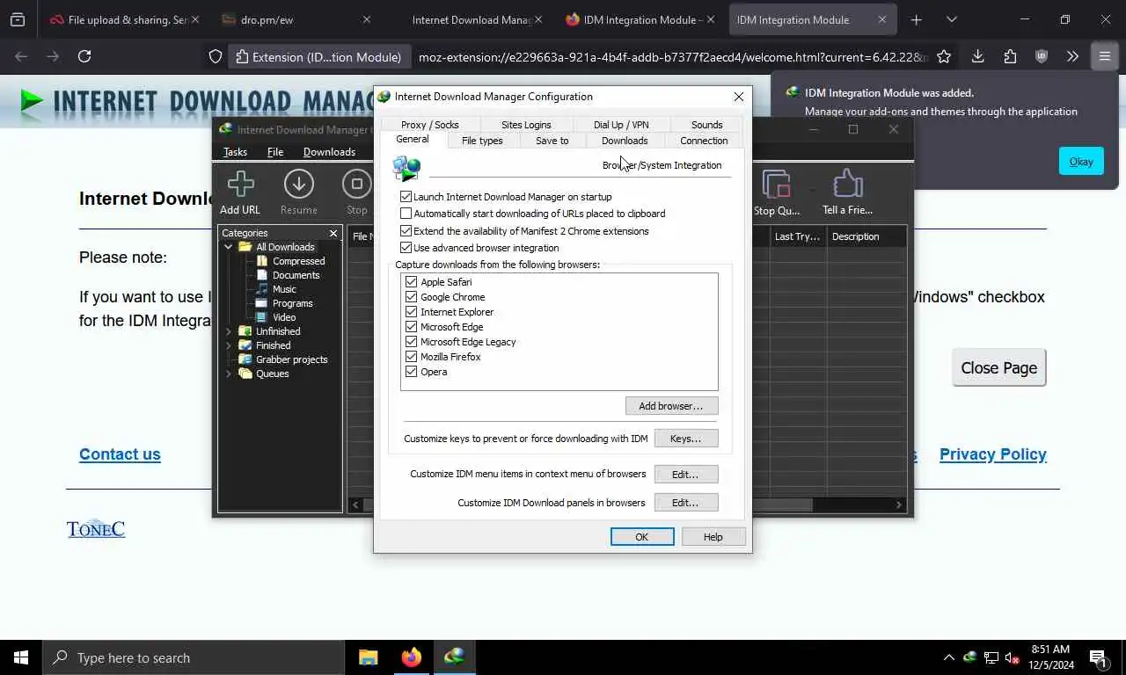
Task: Uncheck Microsoft Edge Legacy checkbox
Action: (x=411, y=342)
